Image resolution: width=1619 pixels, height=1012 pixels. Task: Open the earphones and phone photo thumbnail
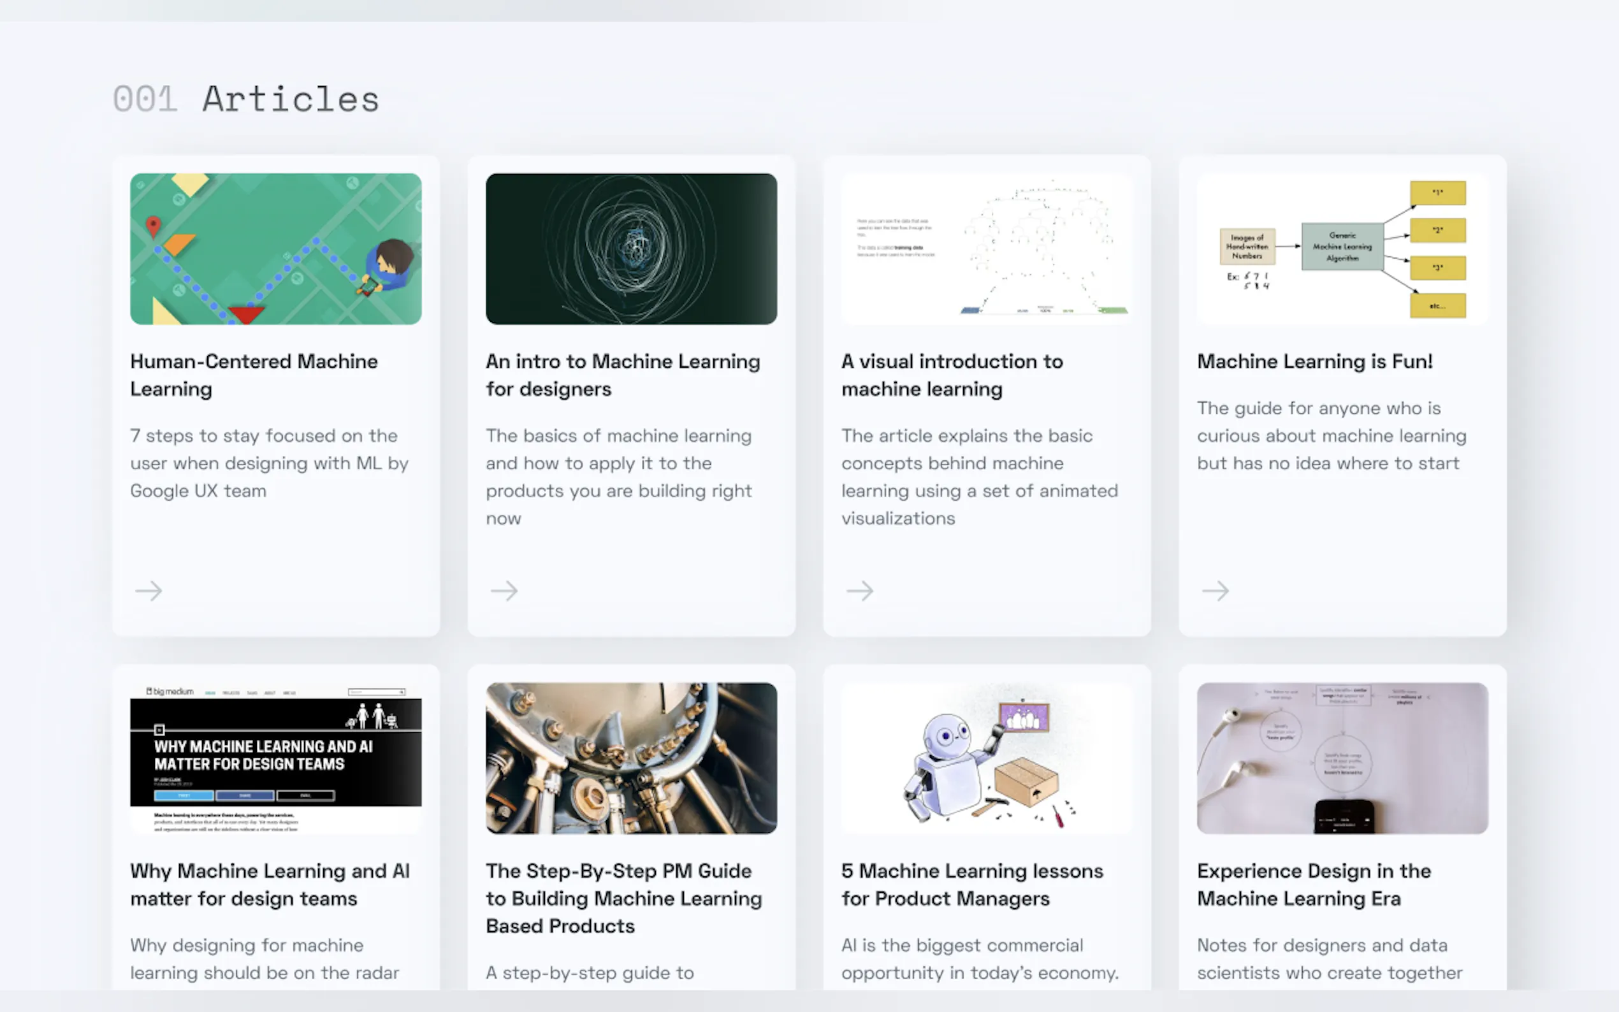(1342, 758)
